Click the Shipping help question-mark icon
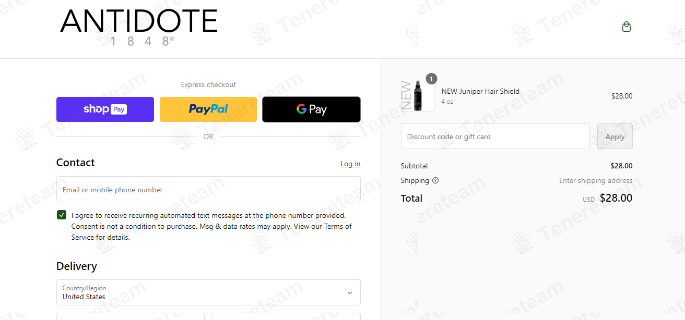The height and width of the screenshot is (320, 685). 435,180
